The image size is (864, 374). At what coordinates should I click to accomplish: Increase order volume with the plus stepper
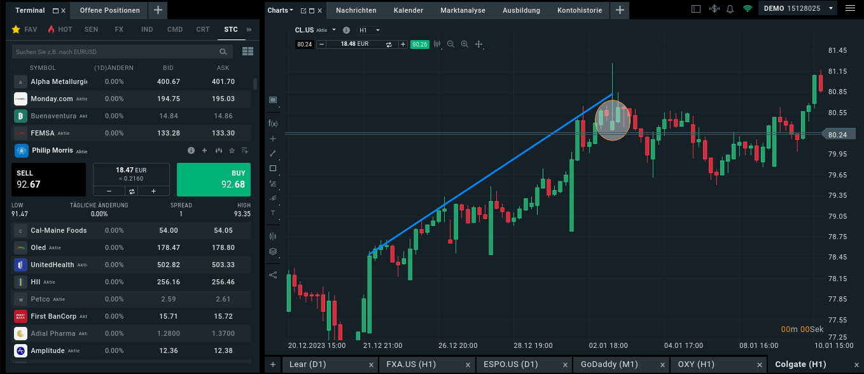coord(153,191)
